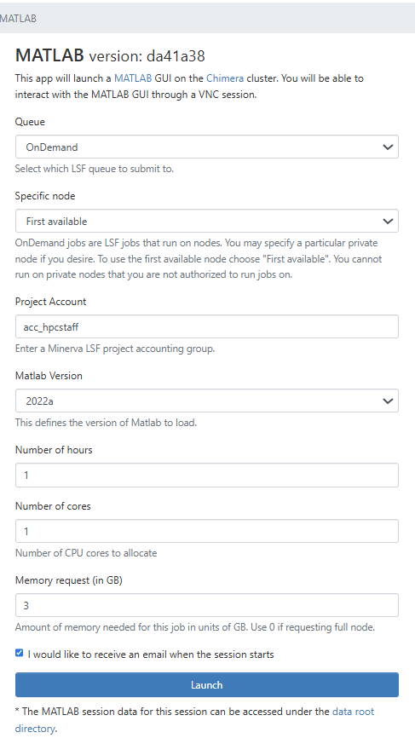Focus the Project Account field
Image resolution: width=415 pixels, height=744 pixels.
207,326
